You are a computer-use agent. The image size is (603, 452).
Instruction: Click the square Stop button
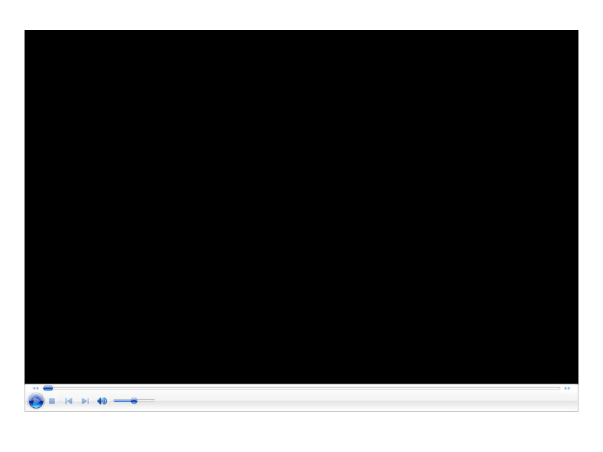(52, 401)
